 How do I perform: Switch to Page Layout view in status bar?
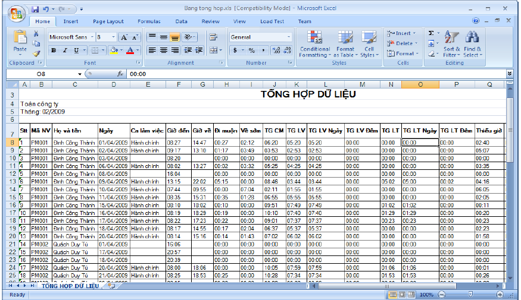point(402,295)
